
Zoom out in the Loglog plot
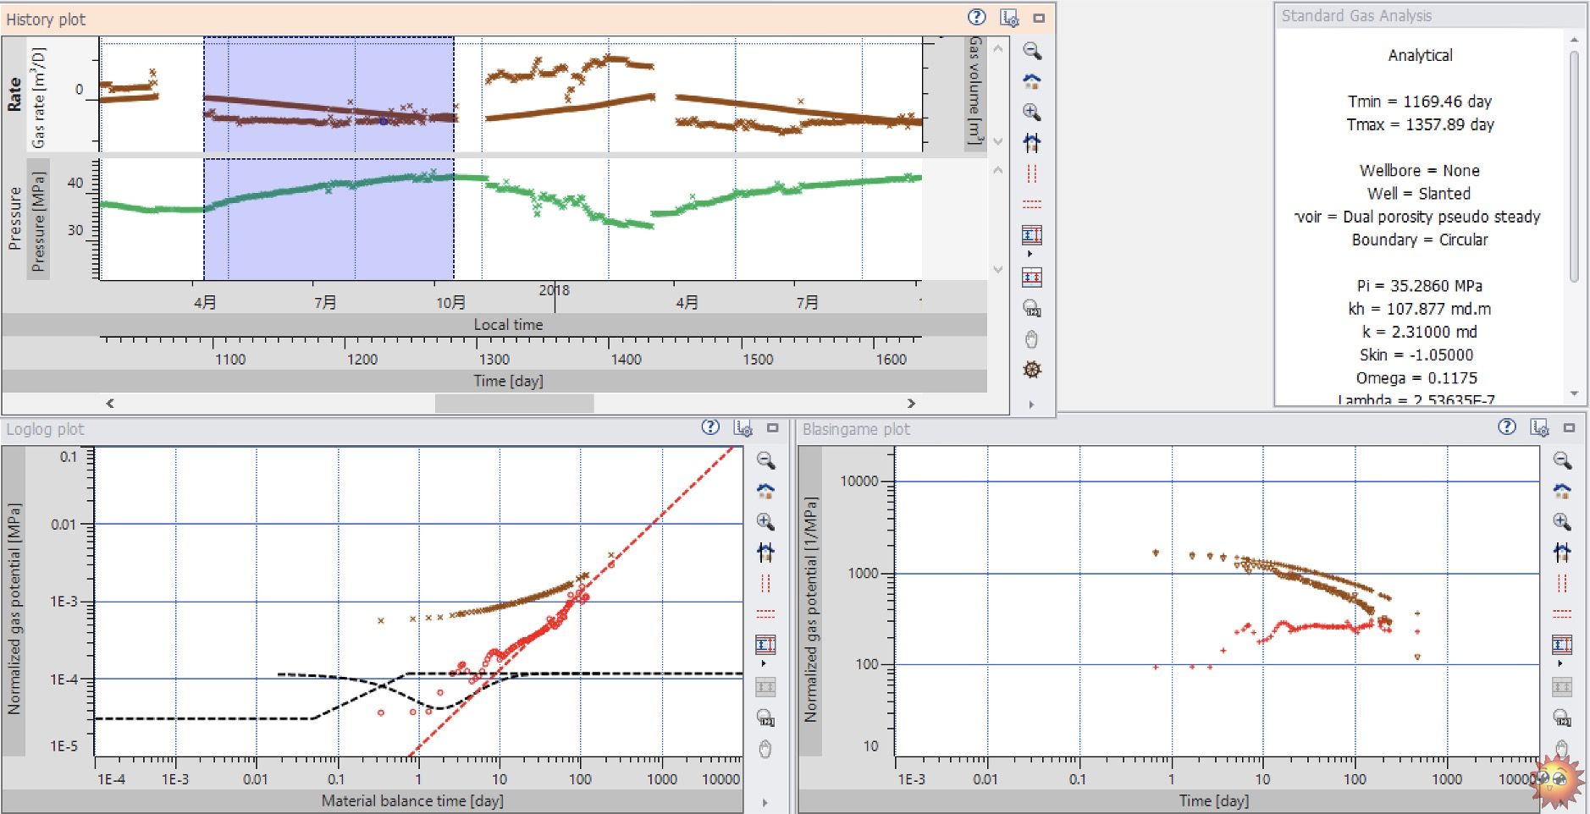[x=765, y=460]
